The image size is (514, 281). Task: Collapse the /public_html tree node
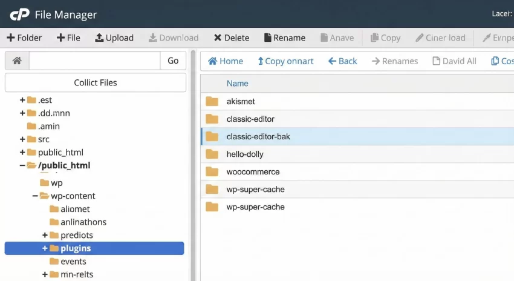coord(22,165)
